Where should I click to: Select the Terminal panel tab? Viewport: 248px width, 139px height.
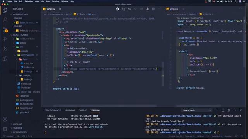click(x=95, y=110)
